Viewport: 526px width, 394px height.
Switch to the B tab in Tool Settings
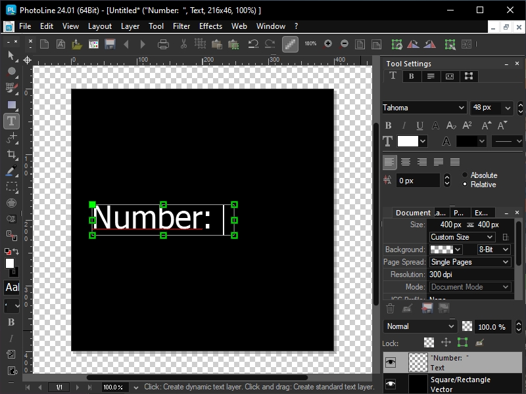(412, 76)
